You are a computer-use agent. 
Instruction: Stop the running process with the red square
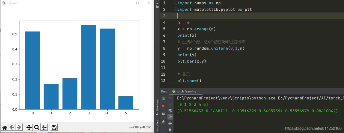163,105
